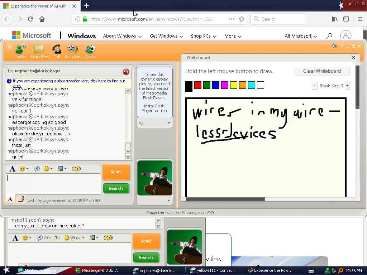Open dropdown under my display picture
Viewport: 367px width, 275px height.
[x=168, y=201]
